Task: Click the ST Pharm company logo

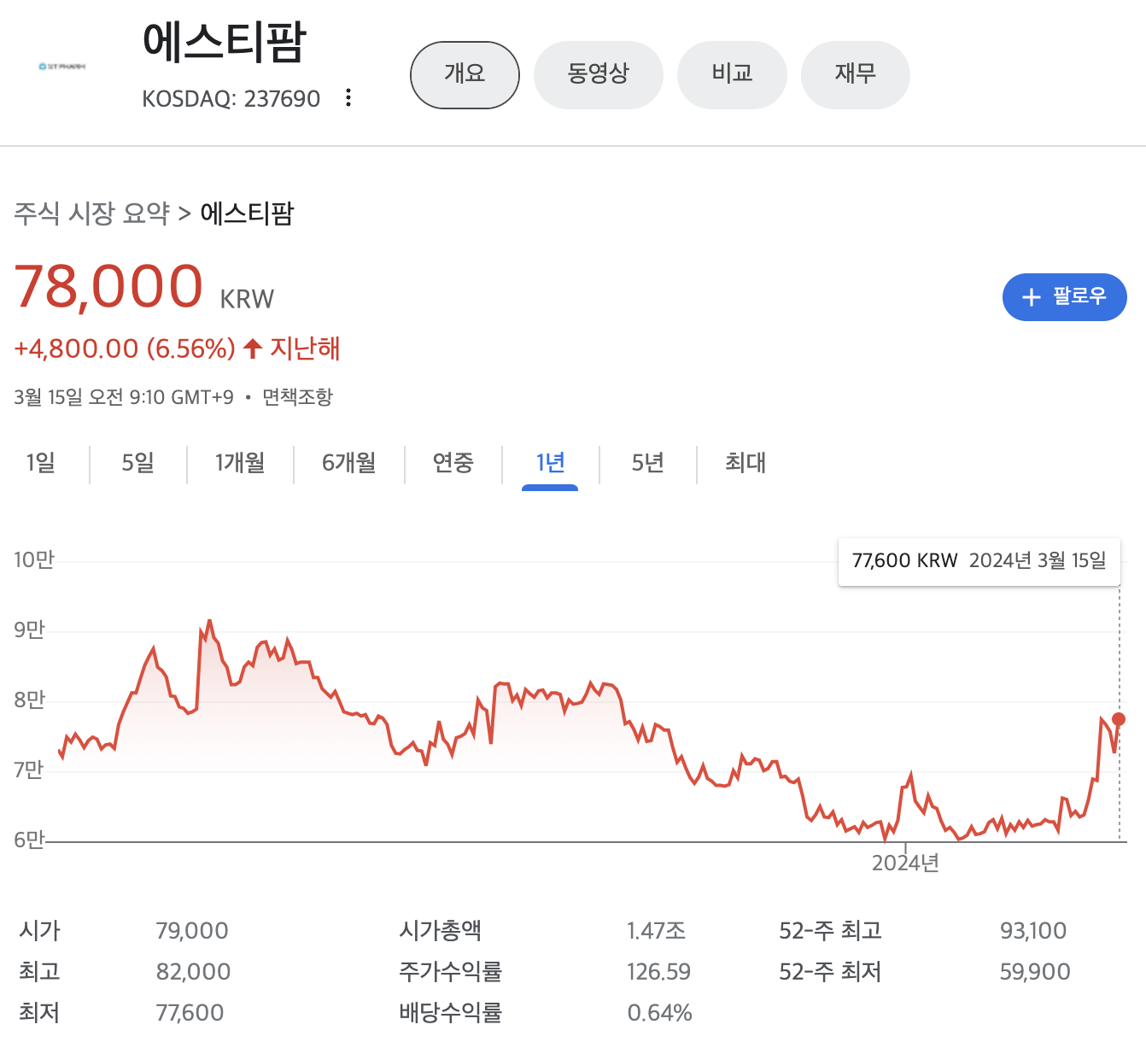Action: click(62, 66)
